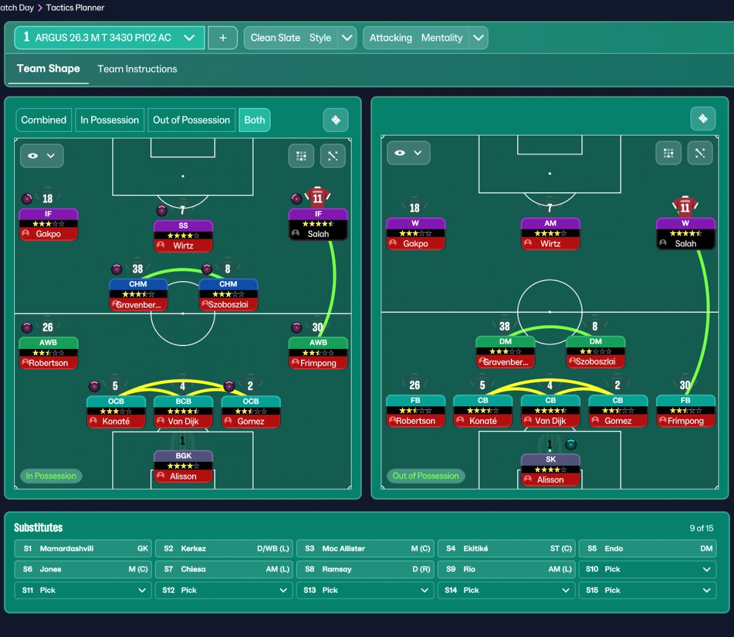Click Van Dijk's BCB role card in possession
Screen dimensions: 734x637
[183, 411]
